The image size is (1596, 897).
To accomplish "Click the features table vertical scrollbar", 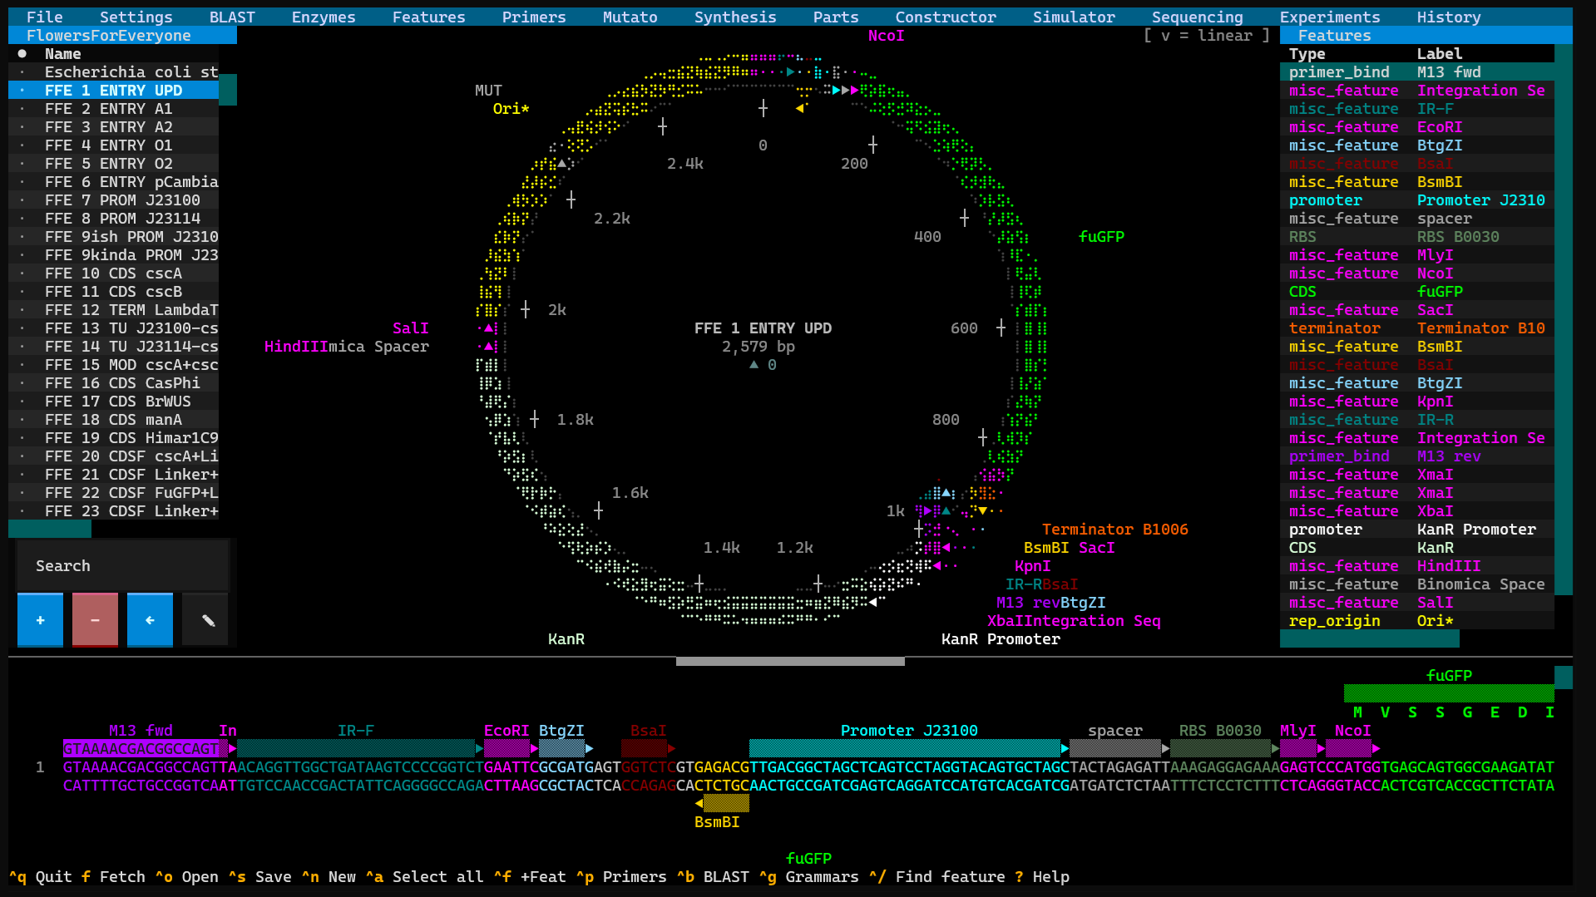I will pyautogui.click(x=1564, y=320).
